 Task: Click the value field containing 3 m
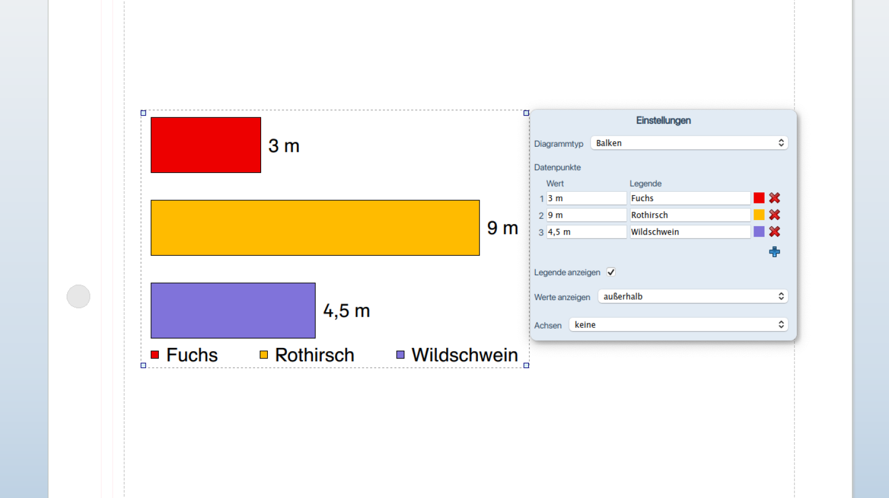(x=586, y=198)
